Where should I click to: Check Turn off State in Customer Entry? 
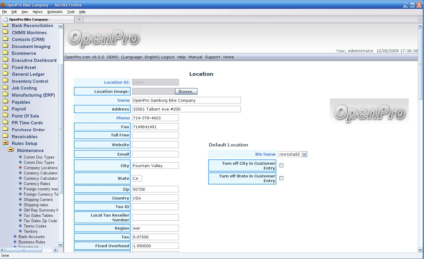(281, 178)
